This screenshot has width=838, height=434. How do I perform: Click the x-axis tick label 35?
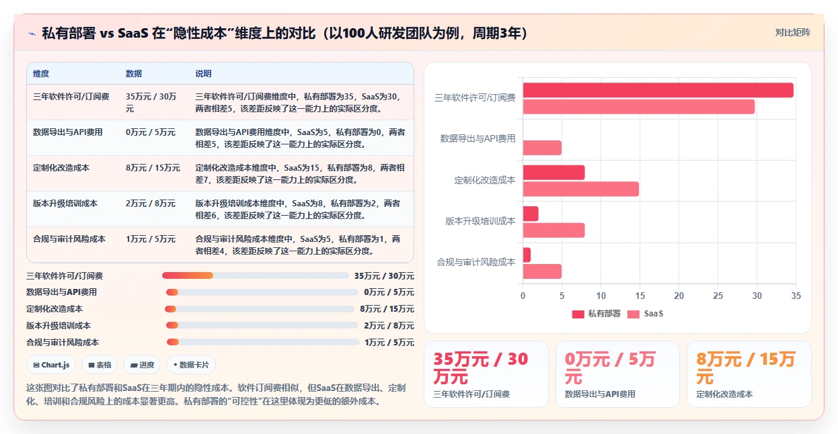[x=796, y=296]
